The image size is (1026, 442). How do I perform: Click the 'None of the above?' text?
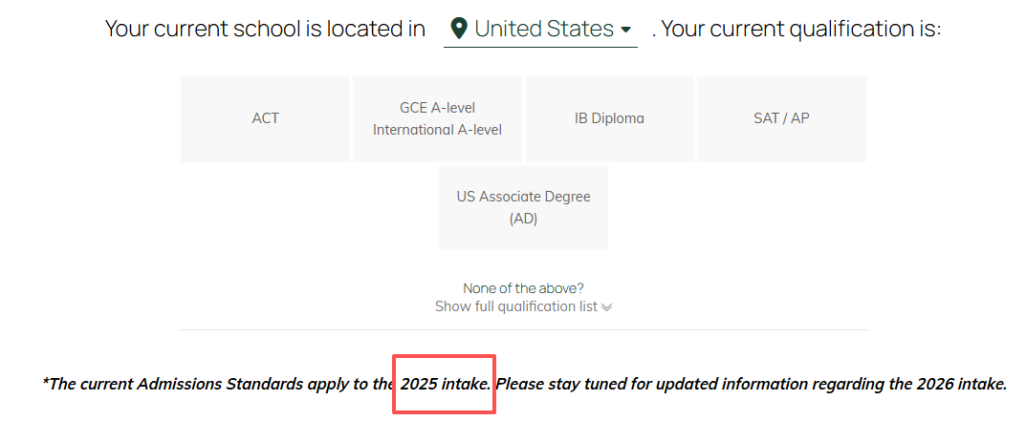pyautogui.click(x=523, y=288)
